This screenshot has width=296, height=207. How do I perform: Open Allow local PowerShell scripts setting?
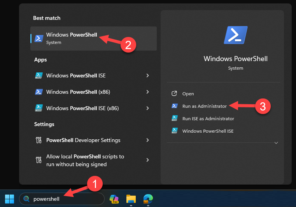click(93, 160)
